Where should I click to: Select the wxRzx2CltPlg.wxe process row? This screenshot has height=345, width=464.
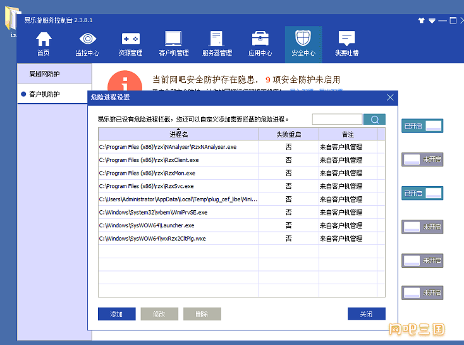[x=241, y=238]
